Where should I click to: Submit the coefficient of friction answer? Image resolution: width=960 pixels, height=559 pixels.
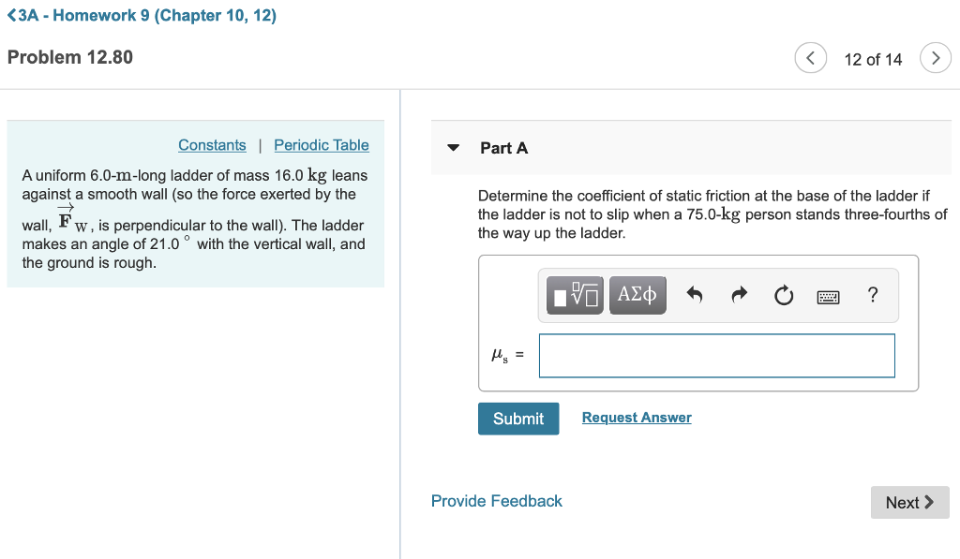[518, 419]
